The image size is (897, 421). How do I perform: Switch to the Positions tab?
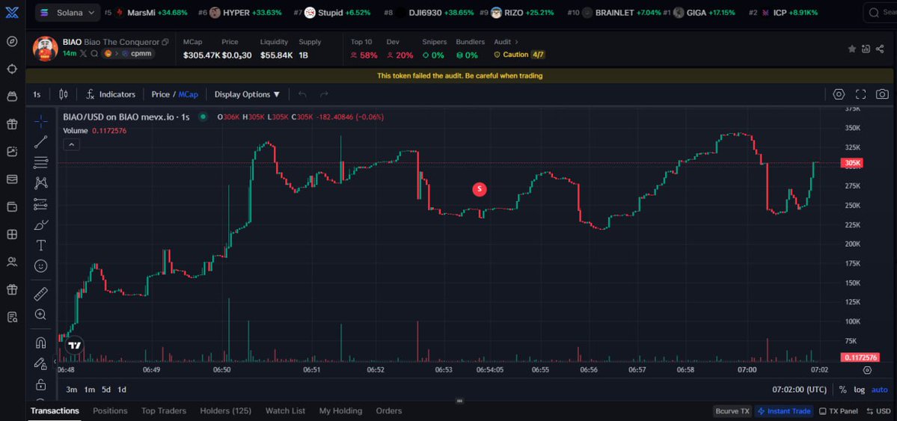110,411
